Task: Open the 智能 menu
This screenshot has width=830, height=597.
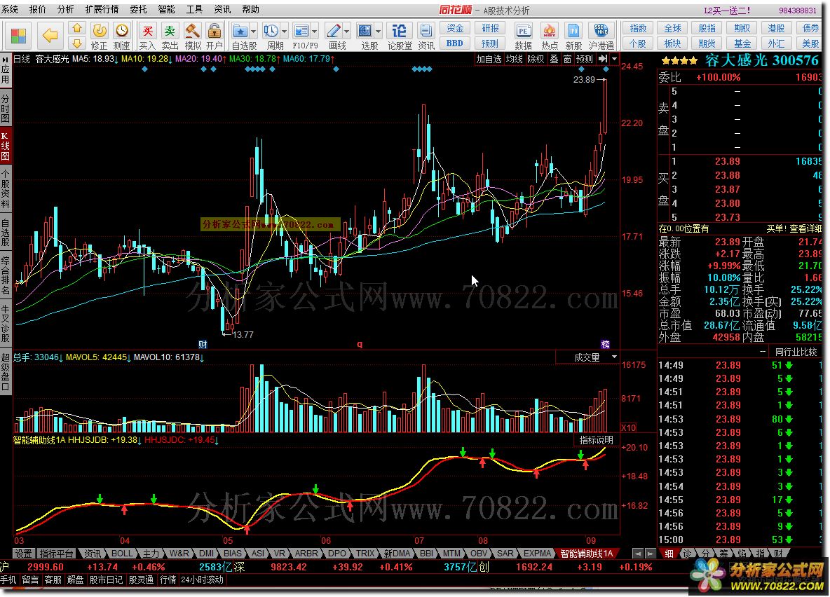Action: click(166, 9)
